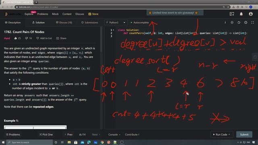The image size is (258, 145).
Task: Open editor settings icon
Action: 246,23
